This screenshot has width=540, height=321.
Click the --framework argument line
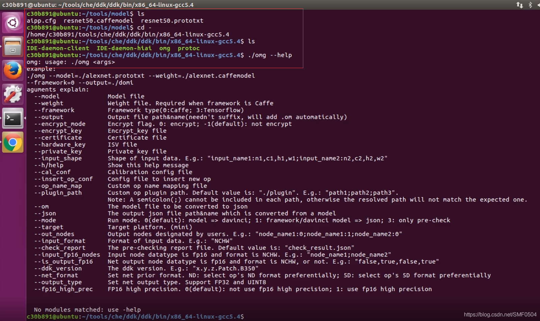coord(139,110)
